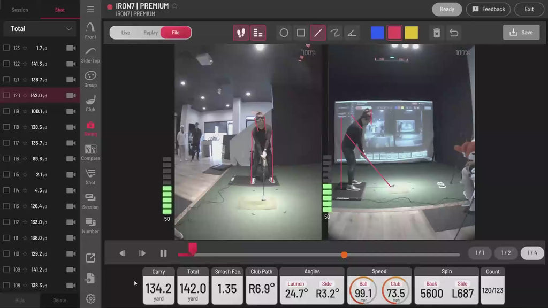Open the Number view icon
Viewport: 548px width, 308px height.
90,226
